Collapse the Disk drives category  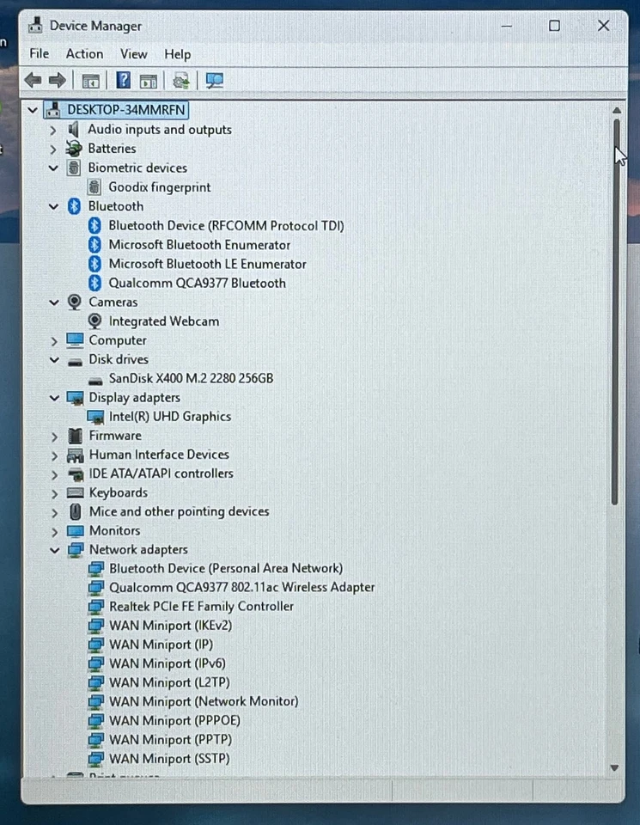53,360
